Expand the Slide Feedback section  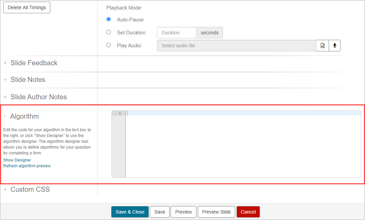tap(34, 63)
